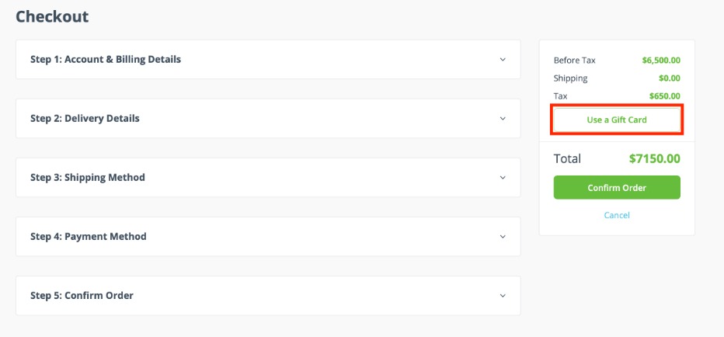Click the $7150.00 total amount

pyautogui.click(x=654, y=158)
